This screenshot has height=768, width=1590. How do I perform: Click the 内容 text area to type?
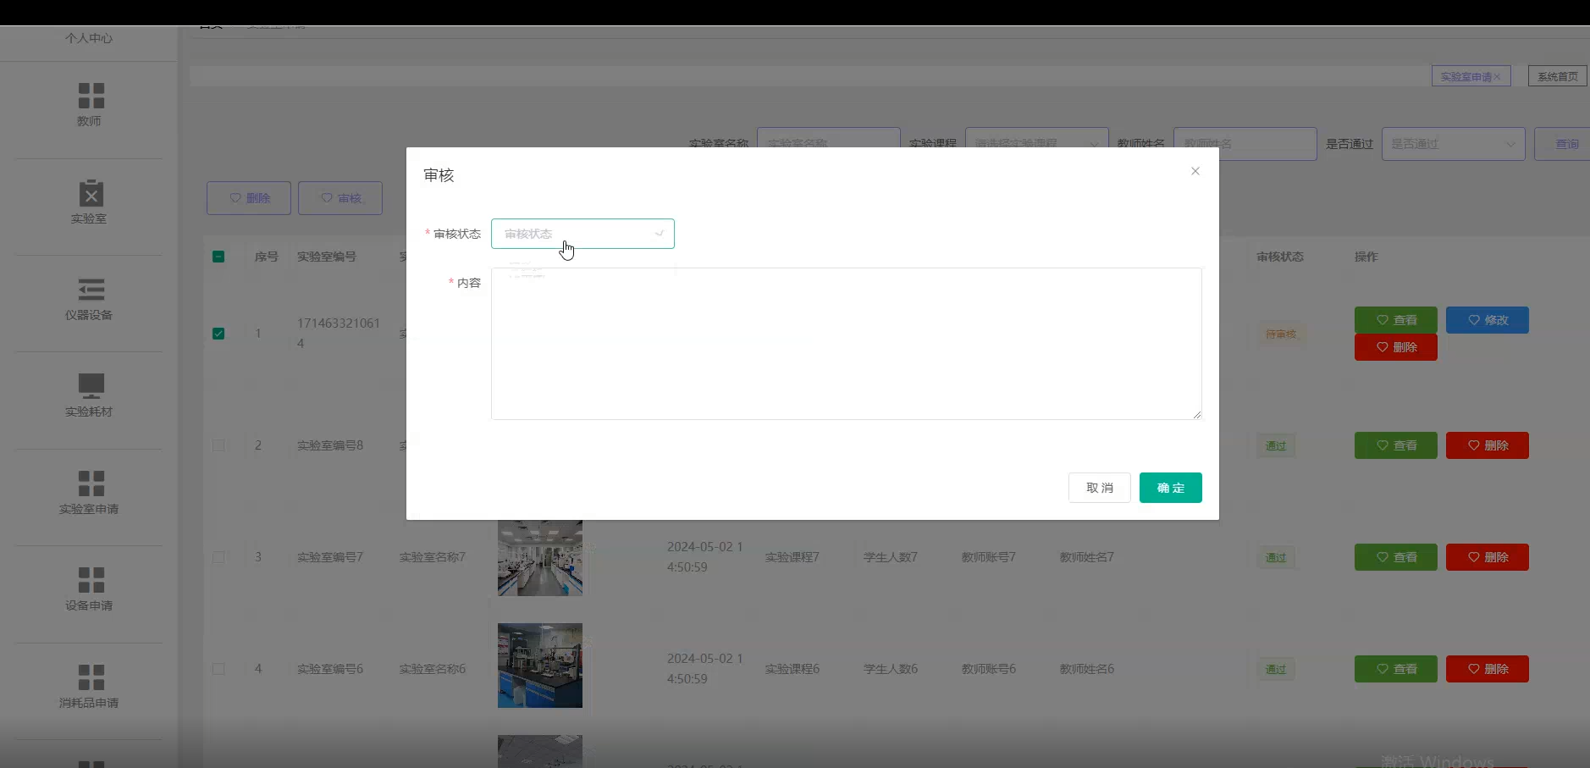pos(845,343)
